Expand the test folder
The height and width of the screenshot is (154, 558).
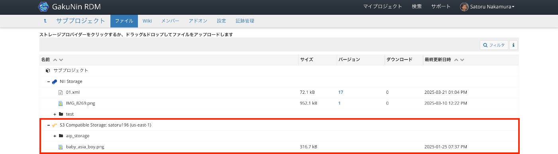55,114
